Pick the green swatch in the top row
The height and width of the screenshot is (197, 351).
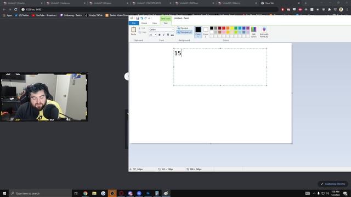click(236, 28)
